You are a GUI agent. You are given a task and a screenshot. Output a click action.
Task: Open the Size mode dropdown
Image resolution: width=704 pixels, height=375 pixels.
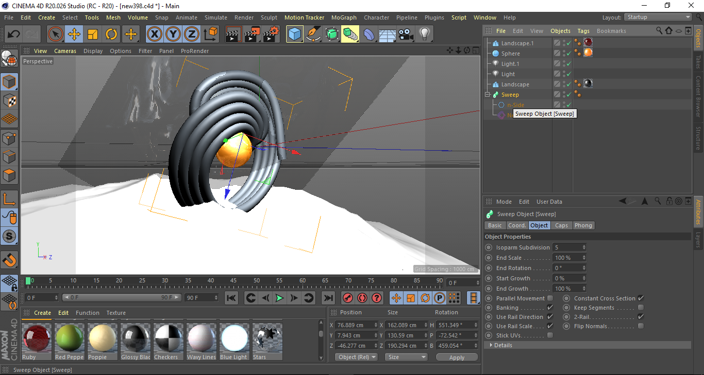click(x=406, y=357)
